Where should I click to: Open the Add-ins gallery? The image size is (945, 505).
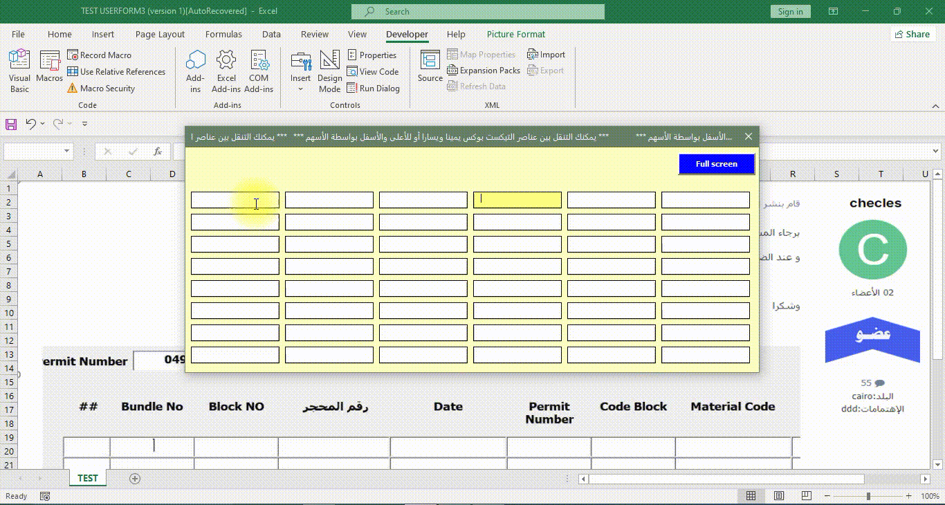tap(196, 71)
